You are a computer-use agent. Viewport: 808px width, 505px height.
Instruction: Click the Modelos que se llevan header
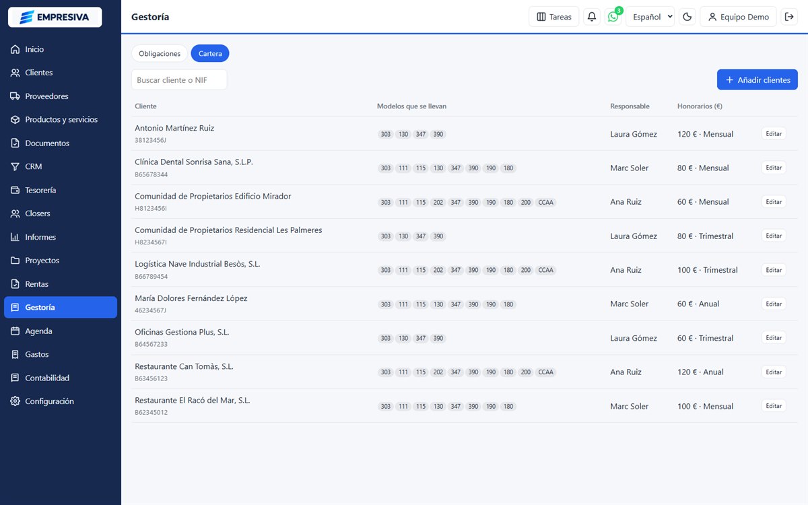411,106
